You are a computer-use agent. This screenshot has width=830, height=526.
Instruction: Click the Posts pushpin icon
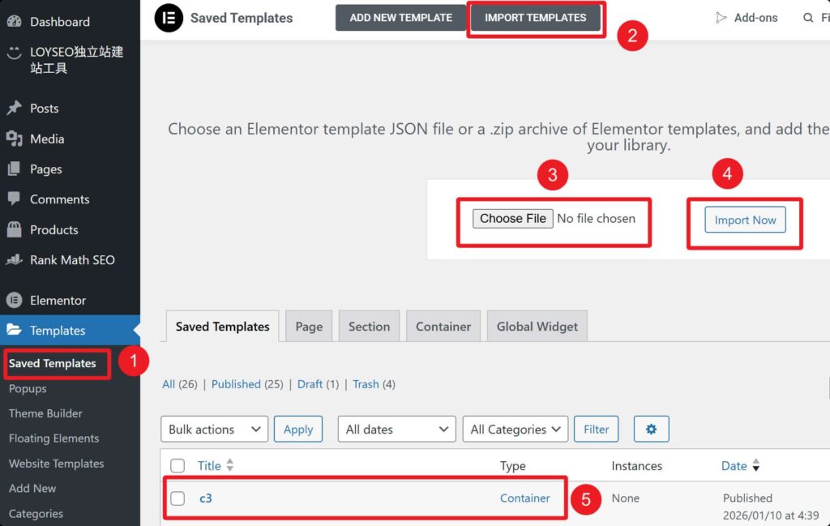click(x=14, y=108)
